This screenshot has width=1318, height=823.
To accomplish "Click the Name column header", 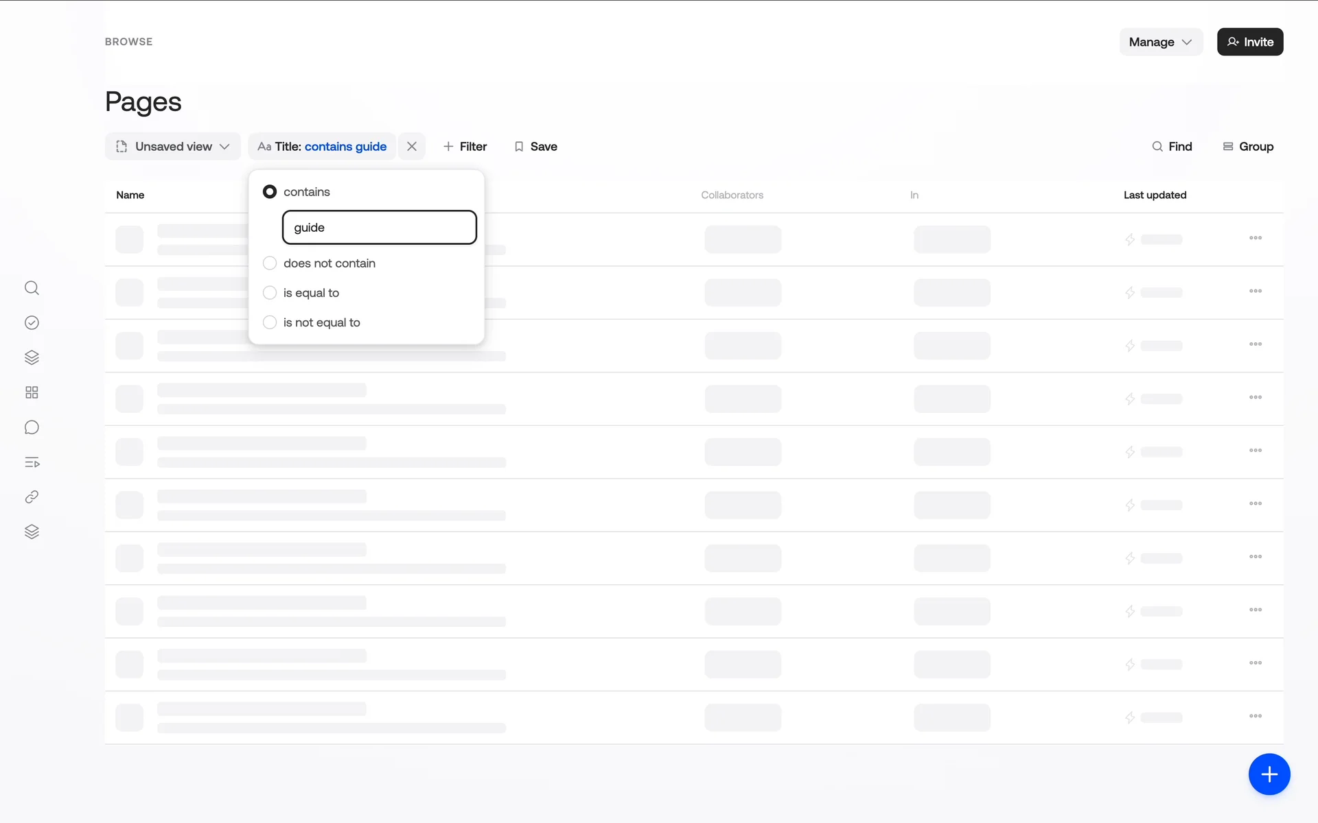I will [x=130, y=195].
